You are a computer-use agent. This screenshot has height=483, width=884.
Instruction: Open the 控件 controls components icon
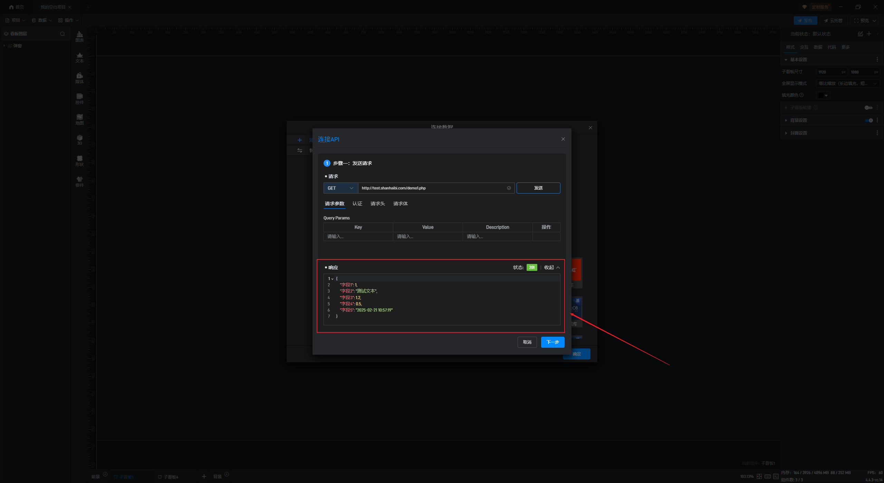79,98
